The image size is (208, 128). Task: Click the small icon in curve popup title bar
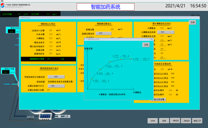coord(85,39)
